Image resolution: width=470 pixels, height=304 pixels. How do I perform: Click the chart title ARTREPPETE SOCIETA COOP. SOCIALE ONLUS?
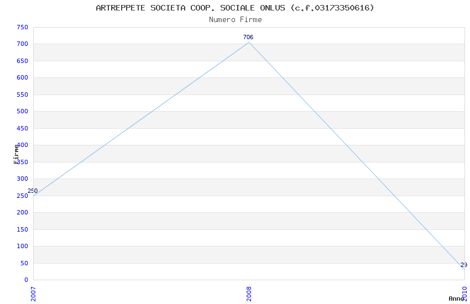(x=235, y=8)
